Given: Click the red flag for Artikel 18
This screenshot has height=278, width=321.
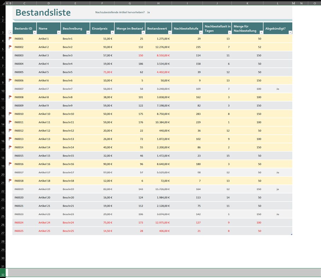Looking at the screenshot, I should (x=10, y=181).
